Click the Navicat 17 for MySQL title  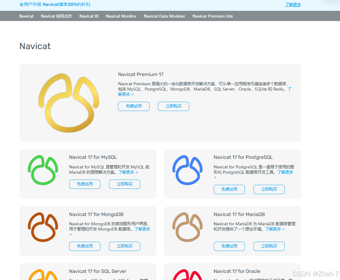pyautogui.click(x=93, y=157)
